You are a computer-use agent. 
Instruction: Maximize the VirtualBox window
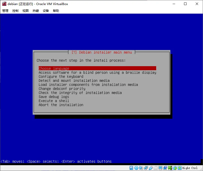[185, 4]
